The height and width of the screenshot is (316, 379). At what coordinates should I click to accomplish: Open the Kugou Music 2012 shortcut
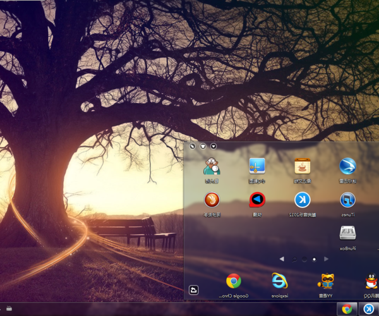[x=303, y=201]
